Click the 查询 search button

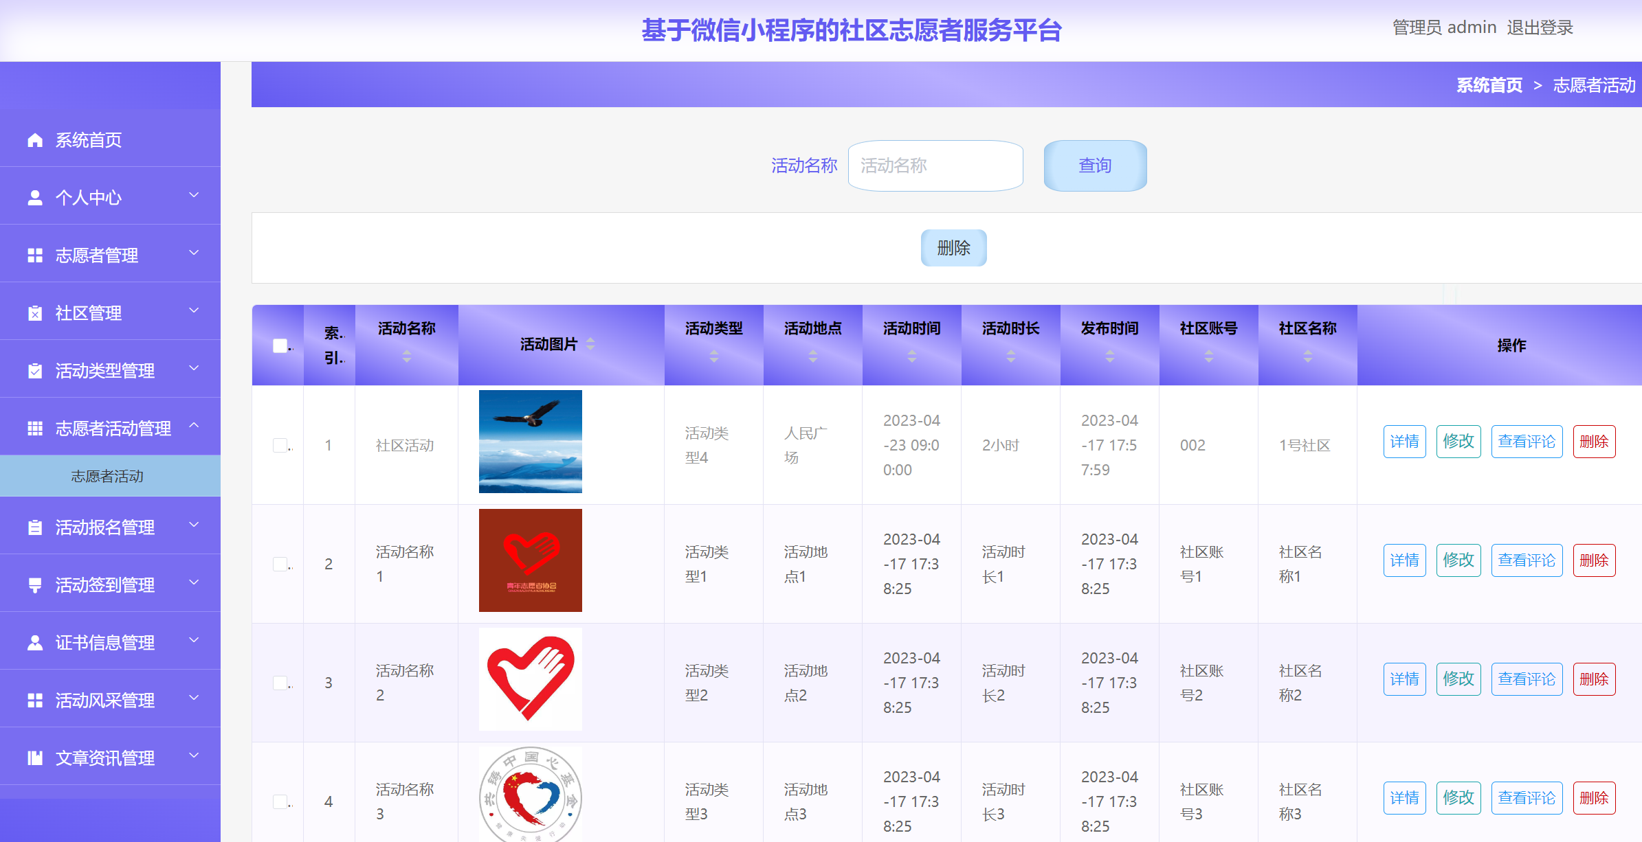[x=1095, y=166]
